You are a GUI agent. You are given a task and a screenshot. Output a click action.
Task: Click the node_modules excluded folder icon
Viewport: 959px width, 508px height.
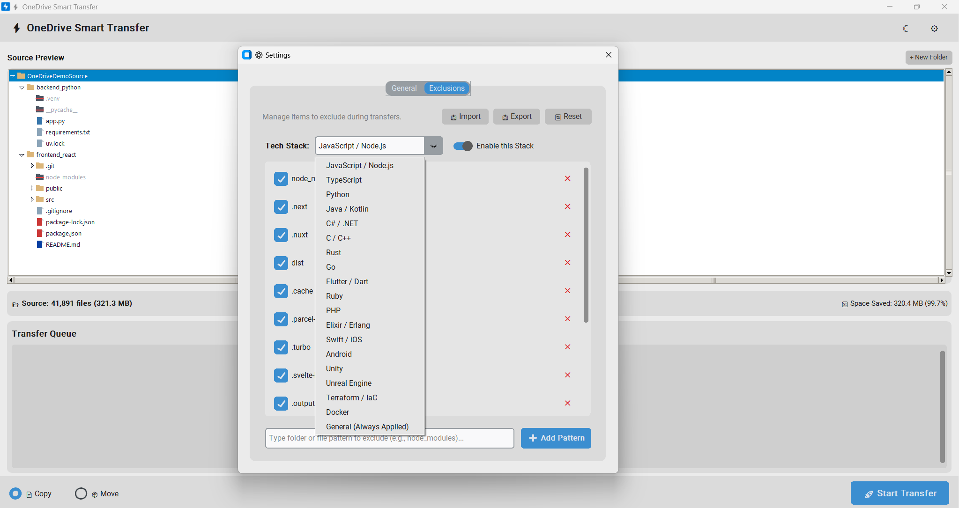(x=40, y=177)
